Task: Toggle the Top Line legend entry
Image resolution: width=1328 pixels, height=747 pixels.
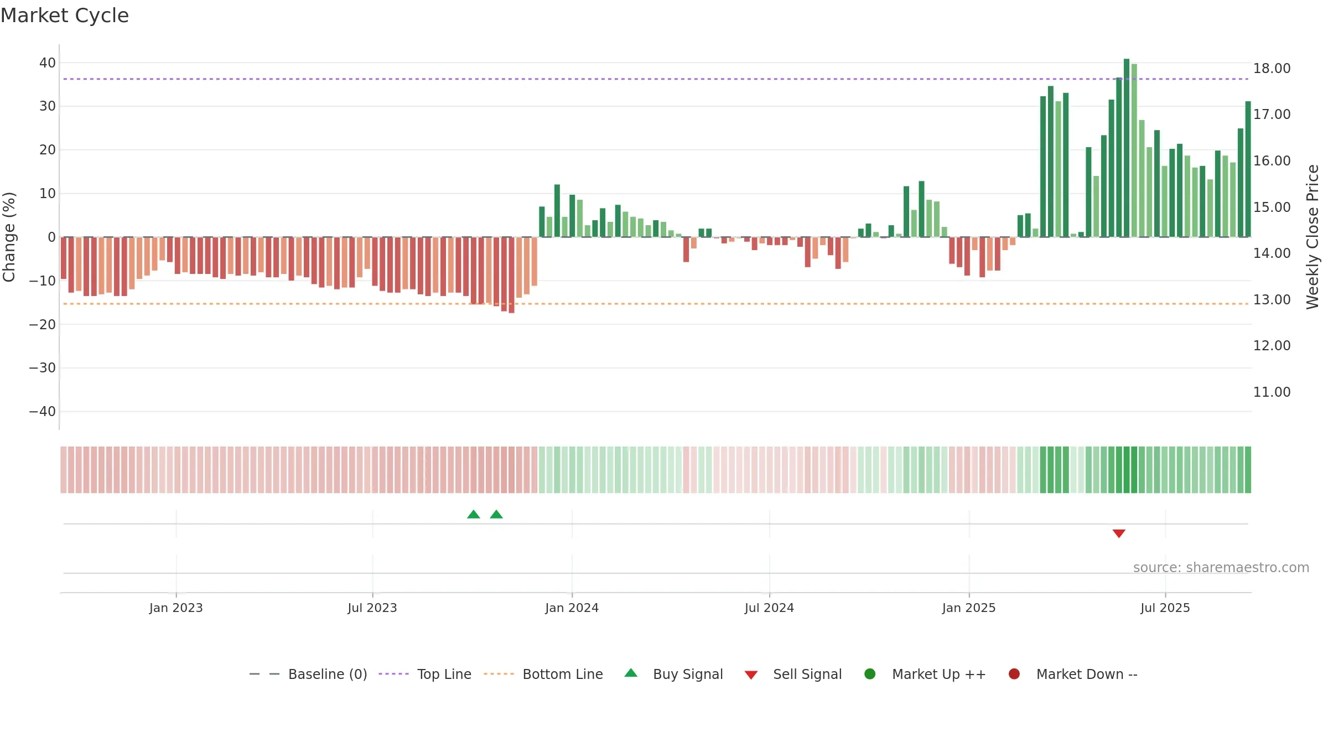Action: pos(425,674)
